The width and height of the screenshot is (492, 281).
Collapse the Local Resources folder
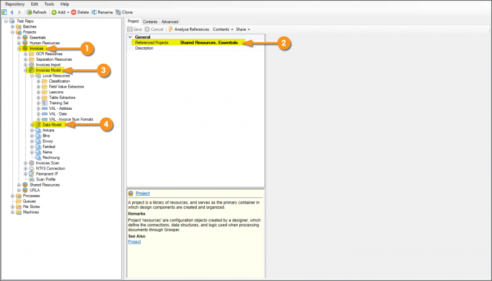(32, 75)
